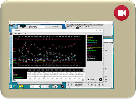
Task: Click the black X button in the Динамика window
Action: (100, 79)
